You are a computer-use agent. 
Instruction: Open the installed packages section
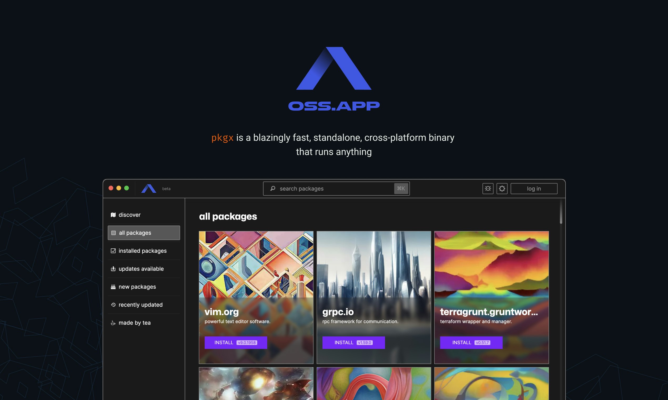[x=143, y=251]
